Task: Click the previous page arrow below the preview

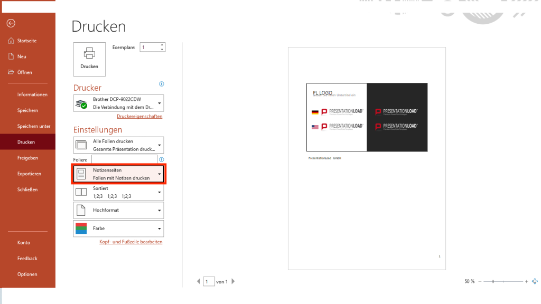Action: coord(198,281)
